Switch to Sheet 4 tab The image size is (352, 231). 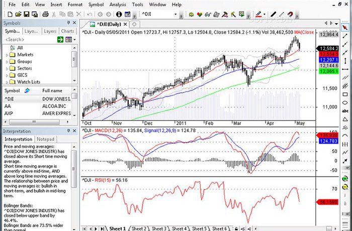coord(179,228)
